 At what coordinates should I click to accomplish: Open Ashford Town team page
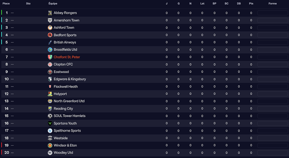pyautogui.click(x=64, y=28)
